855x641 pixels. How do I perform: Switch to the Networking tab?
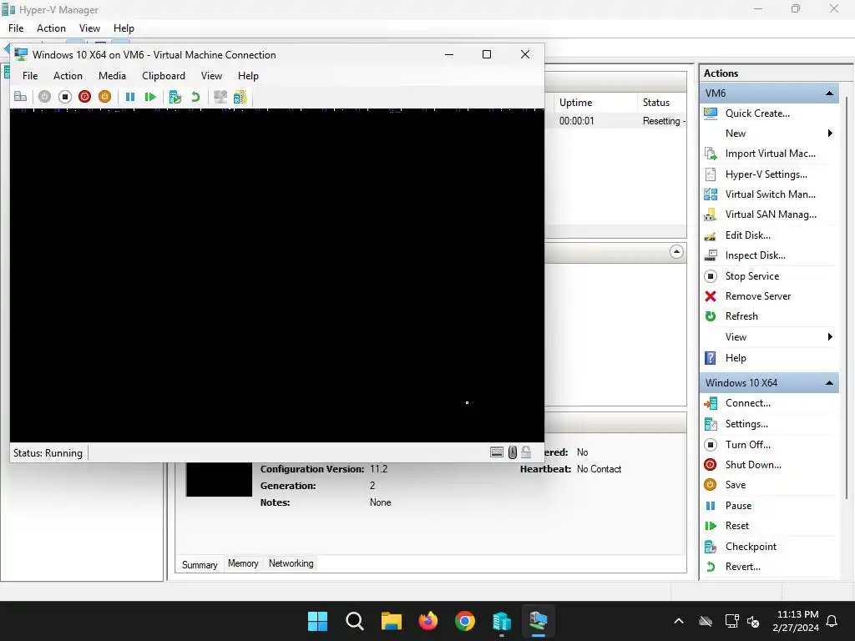(x=291, y=563)
